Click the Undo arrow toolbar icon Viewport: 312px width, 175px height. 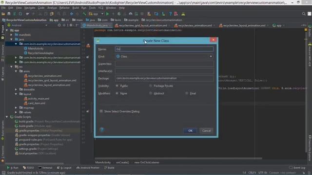pos(27,14)
